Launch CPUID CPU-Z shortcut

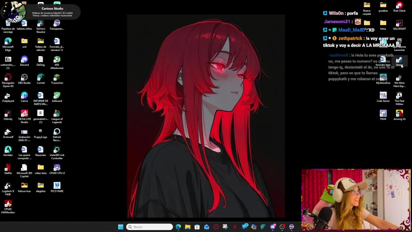pos(57,169)
